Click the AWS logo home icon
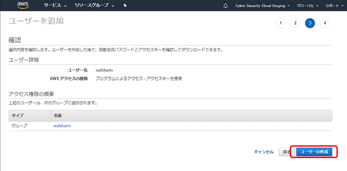This screenshot has width=347, height=171. tap(23, 5)
